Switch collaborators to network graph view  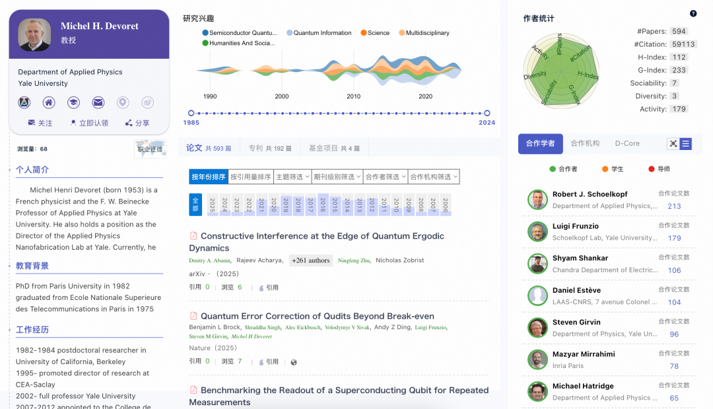click(x=675, y=144)
